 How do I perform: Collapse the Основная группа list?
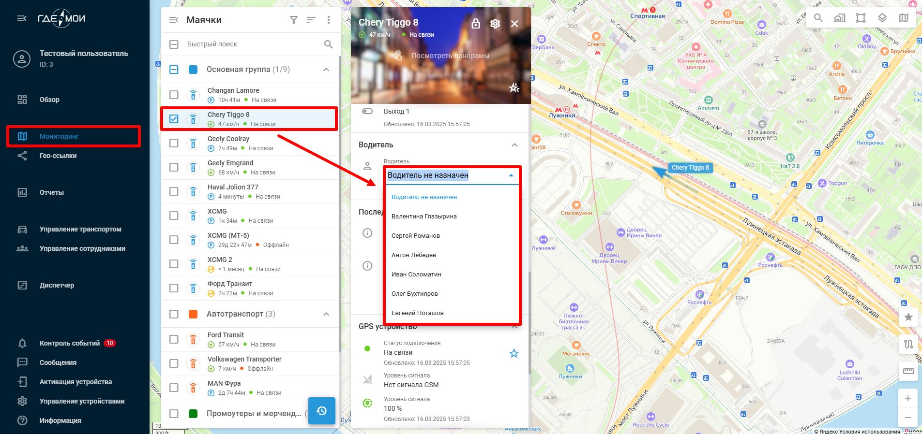[326, 70]
